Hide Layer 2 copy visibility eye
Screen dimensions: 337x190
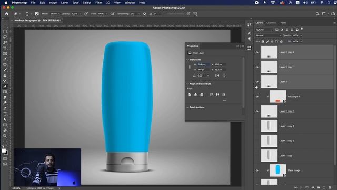click(x=257, y=67)
